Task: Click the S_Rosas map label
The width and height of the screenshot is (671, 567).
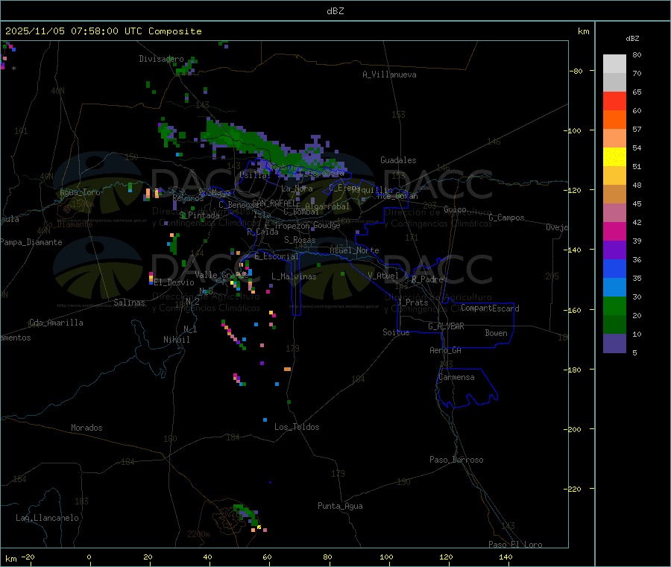Action: 300,240
